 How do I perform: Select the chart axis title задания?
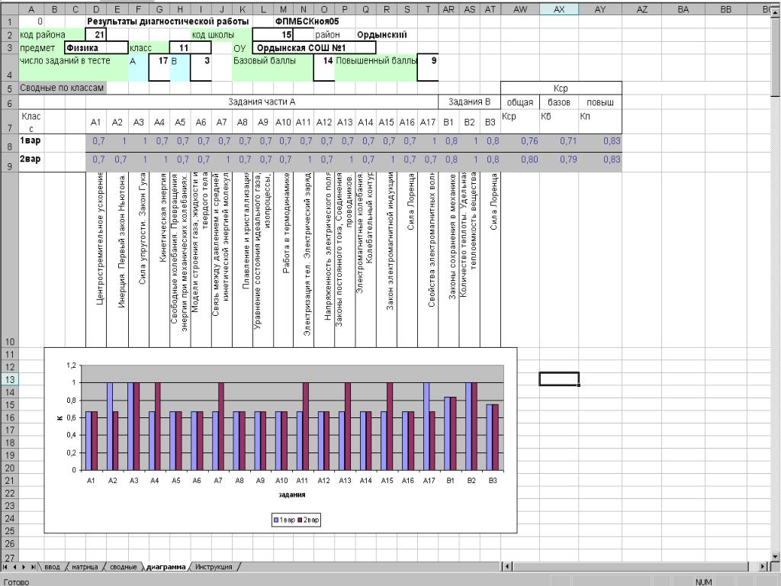(291, 494)
